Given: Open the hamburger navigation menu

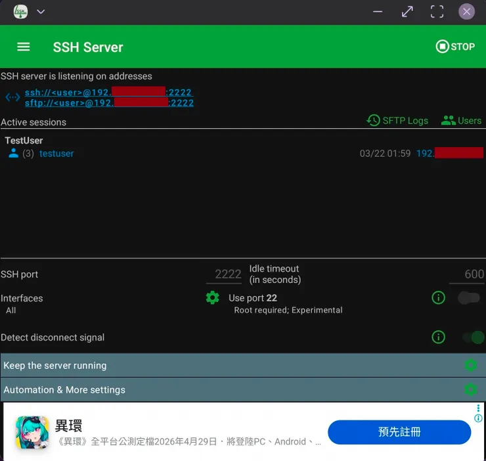Looking at the screenshot, I should coord(23,47).
